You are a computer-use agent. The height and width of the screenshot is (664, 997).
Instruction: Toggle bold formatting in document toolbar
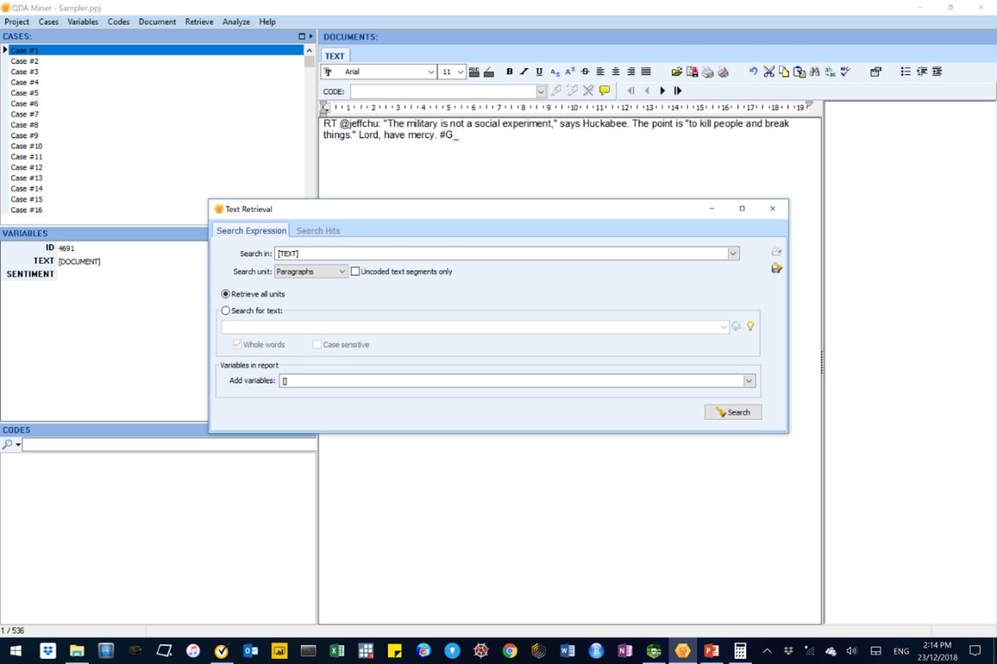[510, 72]
